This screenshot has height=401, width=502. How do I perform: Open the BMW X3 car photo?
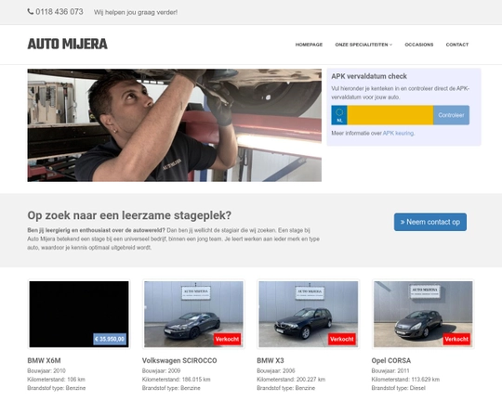pyautogui.click(x=309, y=314)
